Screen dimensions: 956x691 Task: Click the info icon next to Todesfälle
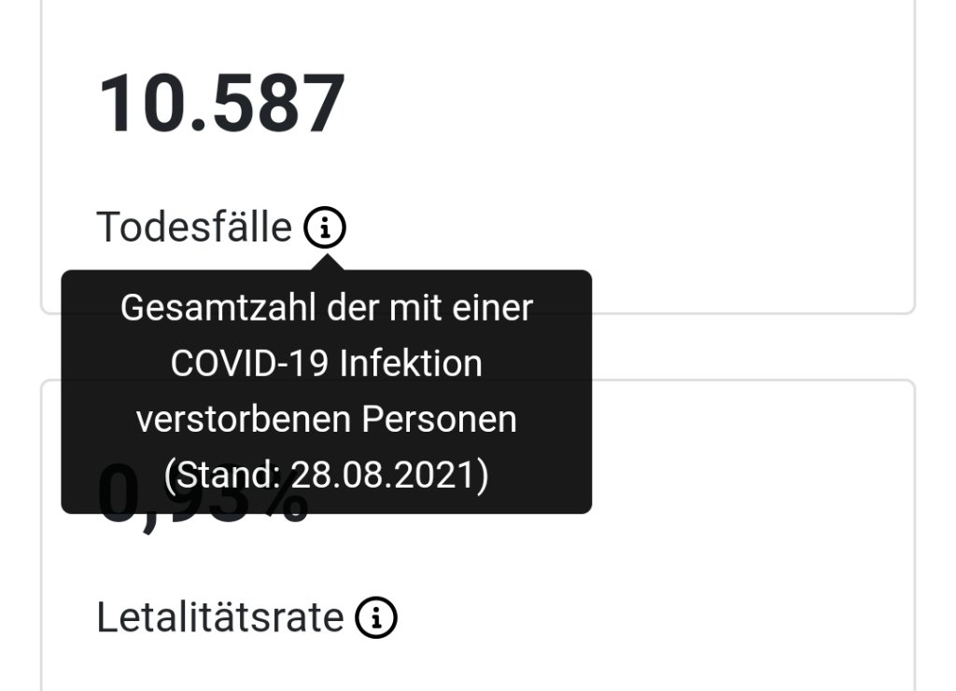point(325,227)
